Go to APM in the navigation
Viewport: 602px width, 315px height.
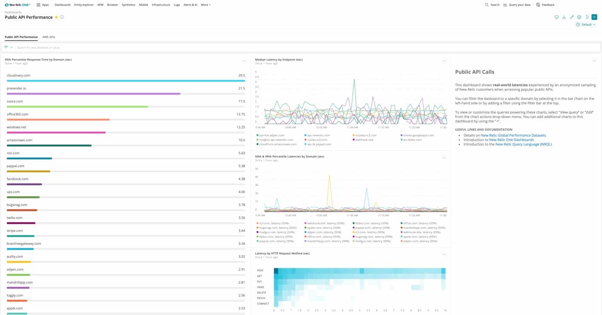[x=100, y=5]
